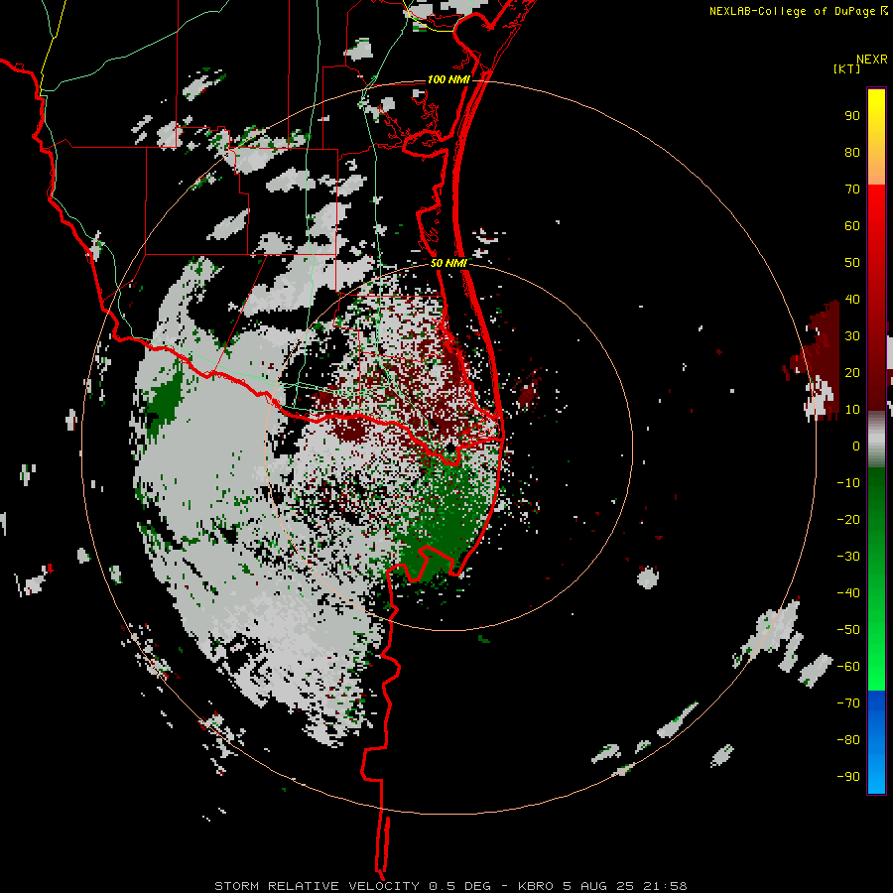Click the black radar site marker at map center
893x893 pixels.
450,448
